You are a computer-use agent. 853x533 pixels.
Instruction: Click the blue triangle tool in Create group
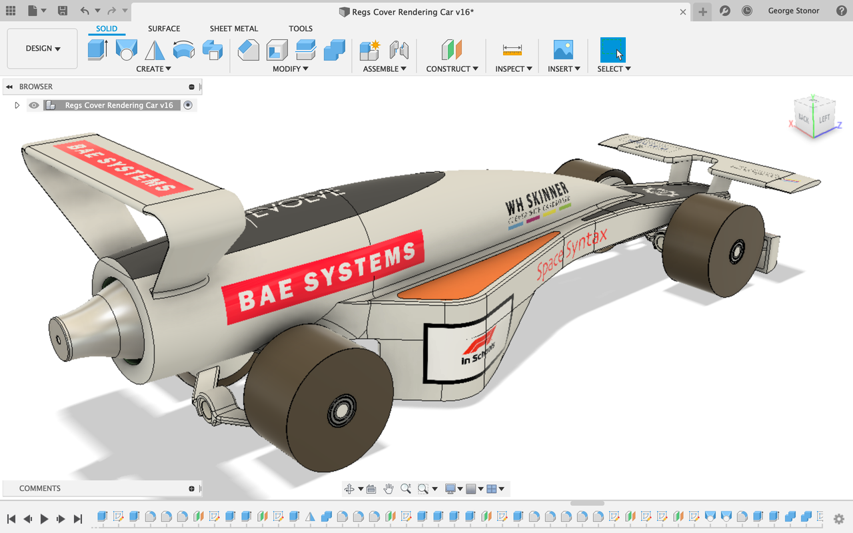[155, 50]
